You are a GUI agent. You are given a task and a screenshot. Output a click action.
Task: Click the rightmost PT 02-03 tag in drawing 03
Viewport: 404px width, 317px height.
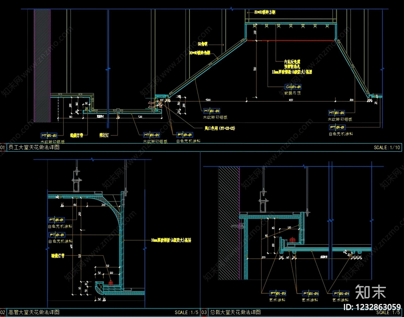341,293
